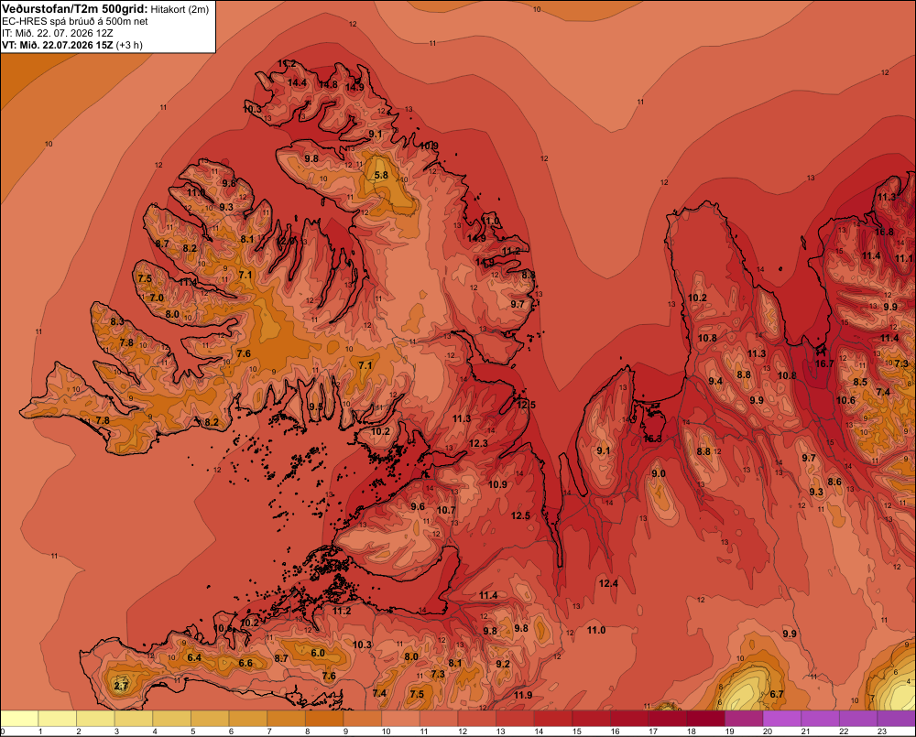Image resolution: width=916 pixels, height=737 pixels.
Task: Click the (+3 h) forecast offset text
Action: coord(129,45)
